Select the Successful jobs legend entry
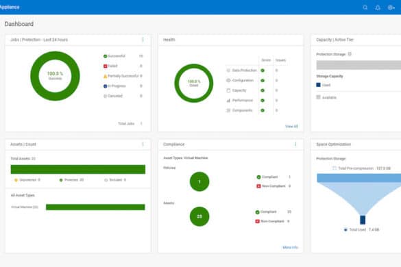 [114, 56]
